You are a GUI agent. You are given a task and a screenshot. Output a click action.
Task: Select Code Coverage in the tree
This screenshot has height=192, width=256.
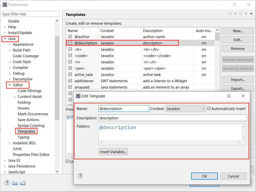[x=26, y=56]
